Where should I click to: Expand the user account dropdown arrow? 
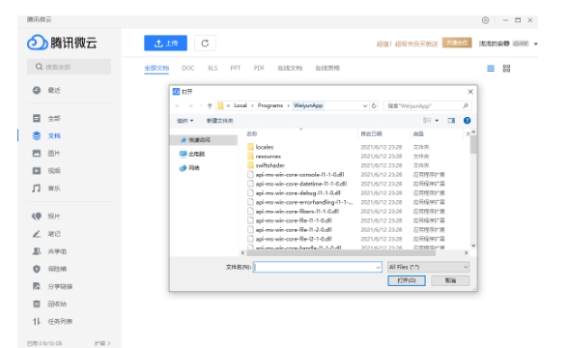[536, 43]
